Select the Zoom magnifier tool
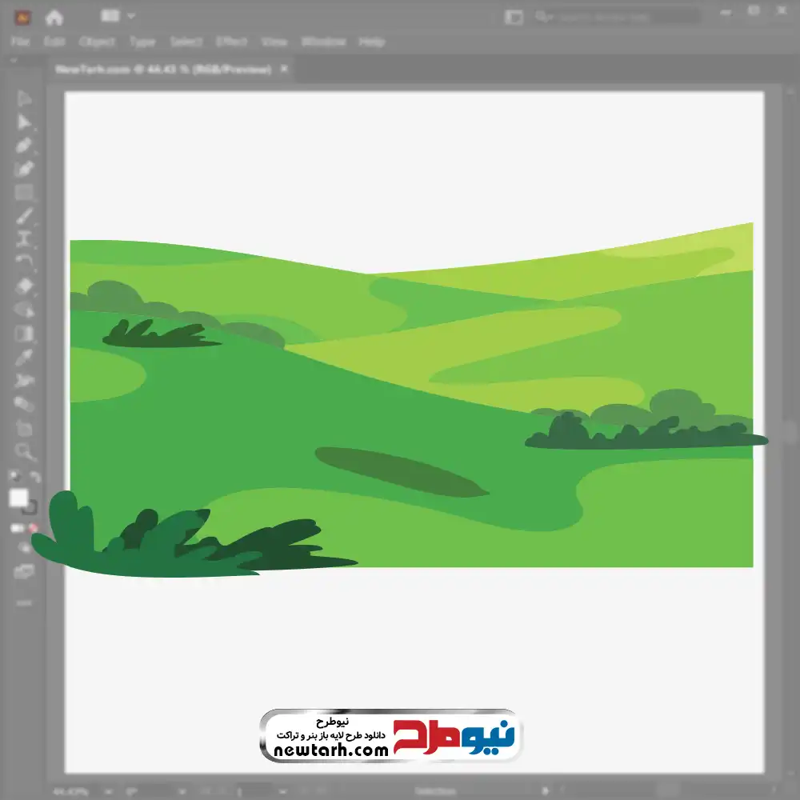Screen dimensions: 800x800 23,451
